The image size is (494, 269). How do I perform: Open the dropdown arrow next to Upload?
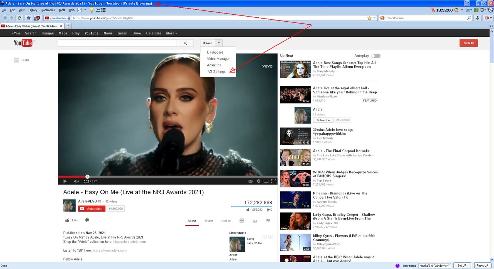(x=218, y=43)
